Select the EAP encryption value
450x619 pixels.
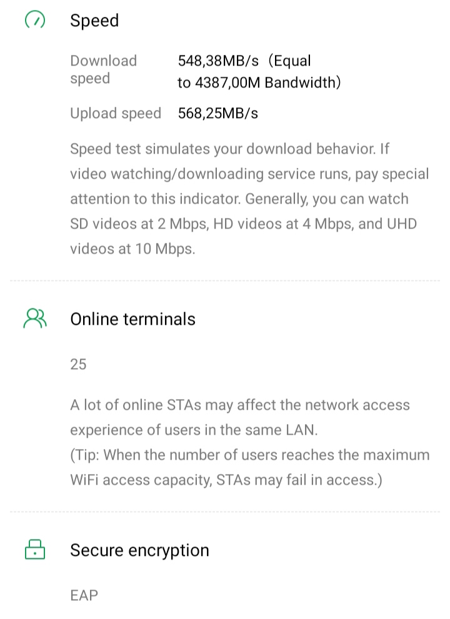pos(84,595)
